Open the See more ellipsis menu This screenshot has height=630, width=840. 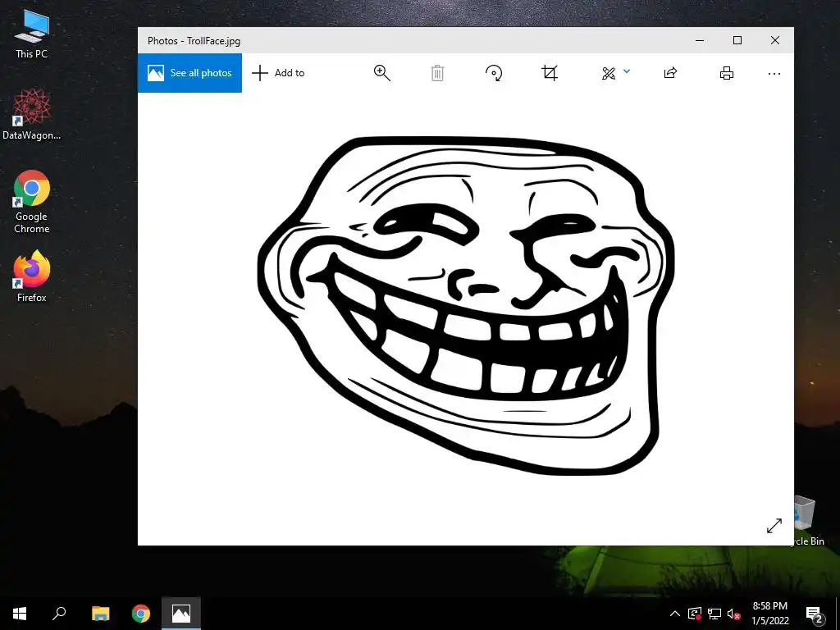coord(774,73)
